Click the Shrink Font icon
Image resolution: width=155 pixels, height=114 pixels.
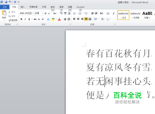pos(49,13)
